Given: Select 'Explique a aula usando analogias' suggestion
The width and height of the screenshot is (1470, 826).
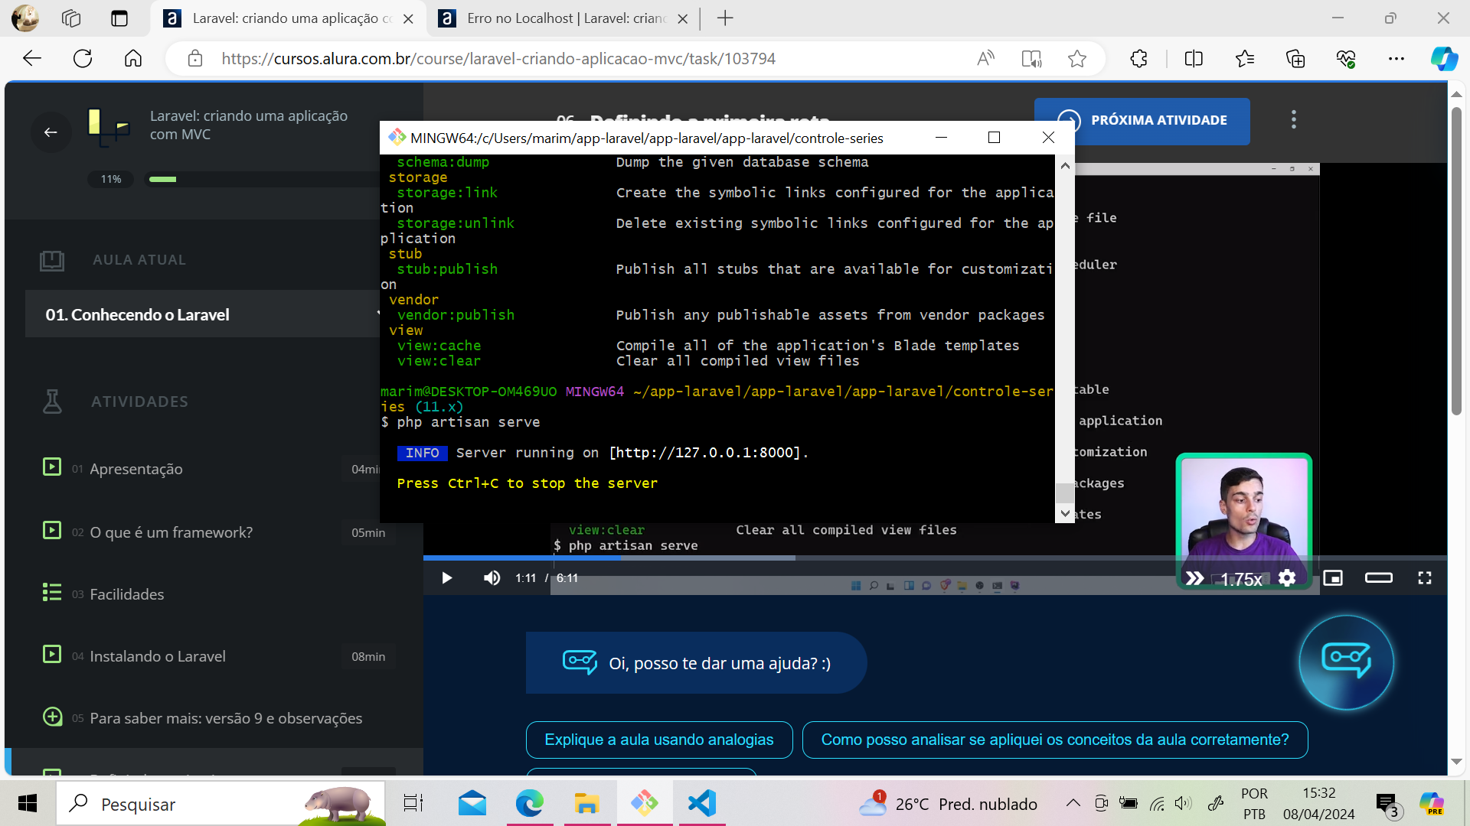Looking at the screenshot, I should point(659,740).
